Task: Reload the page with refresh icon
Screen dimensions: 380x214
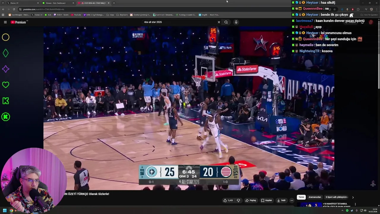Action: click(x=14, y=9)
